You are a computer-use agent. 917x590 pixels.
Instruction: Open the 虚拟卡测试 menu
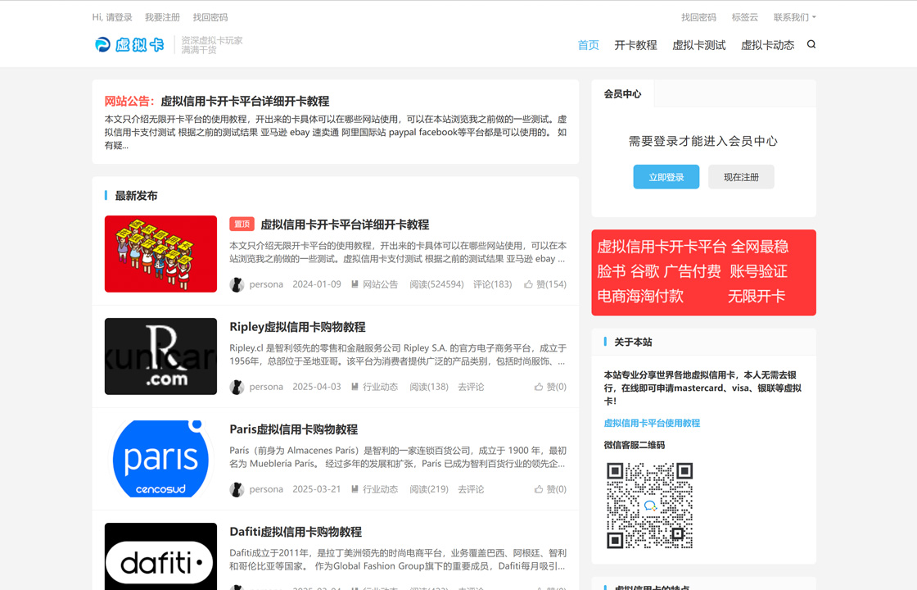coord(699,45)
